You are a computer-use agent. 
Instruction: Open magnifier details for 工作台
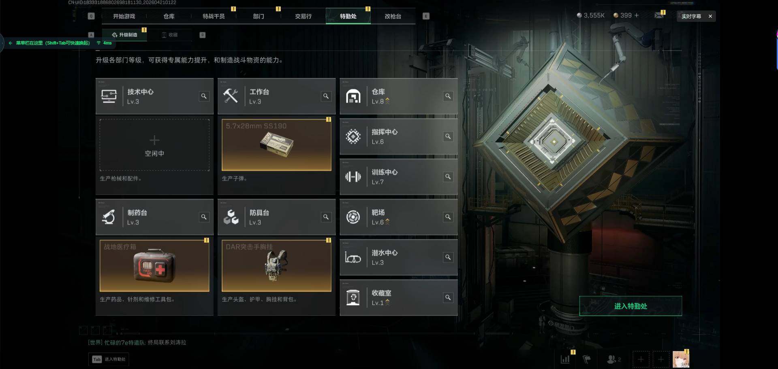[x=326, y=96]
